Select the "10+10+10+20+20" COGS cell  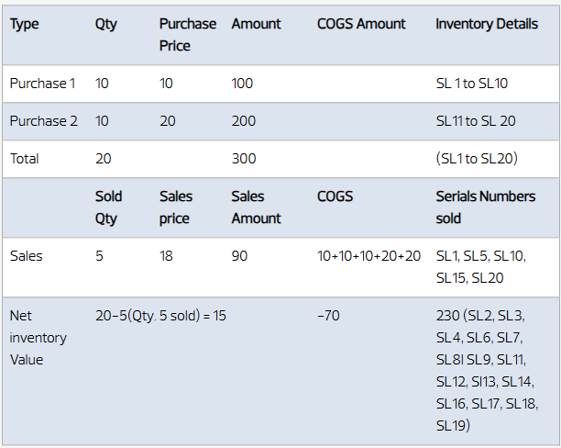[368, 256]
